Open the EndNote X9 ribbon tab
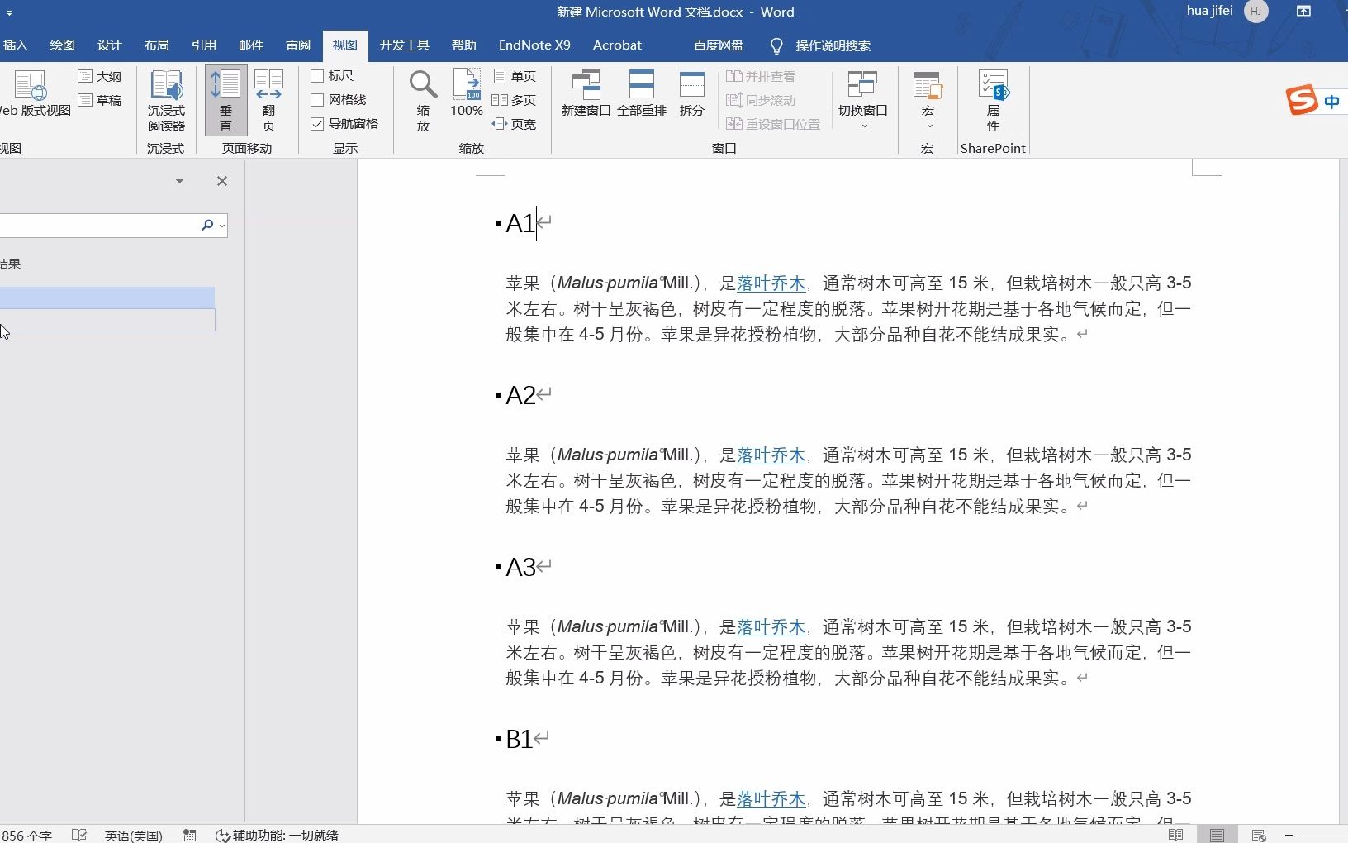 (x=533, y=45)
